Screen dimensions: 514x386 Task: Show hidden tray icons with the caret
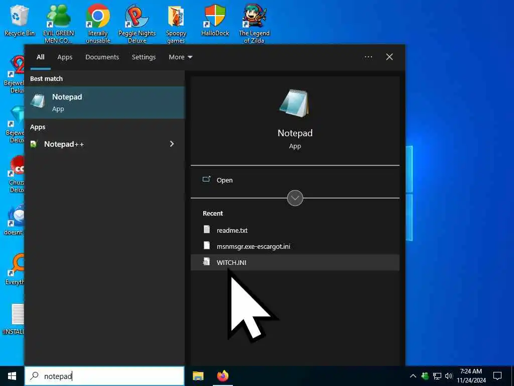413,376
